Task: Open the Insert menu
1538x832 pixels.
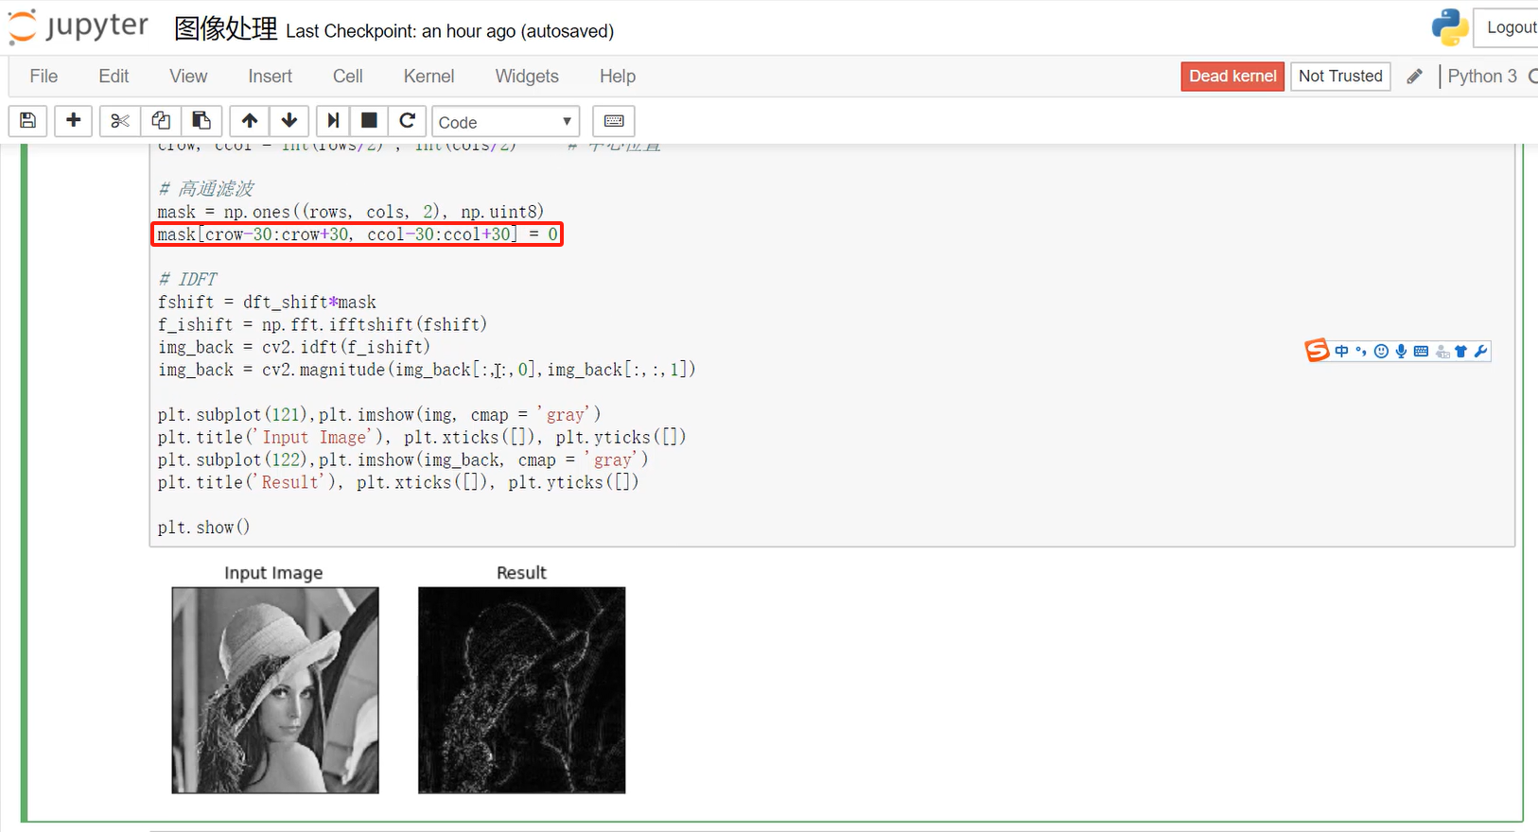Action: click(x=271, y=77)
